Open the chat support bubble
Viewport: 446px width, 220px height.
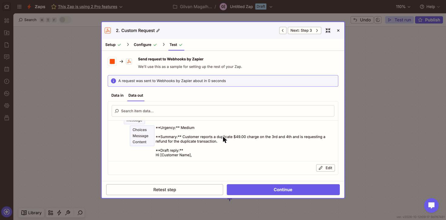click(x=431, y=205)
